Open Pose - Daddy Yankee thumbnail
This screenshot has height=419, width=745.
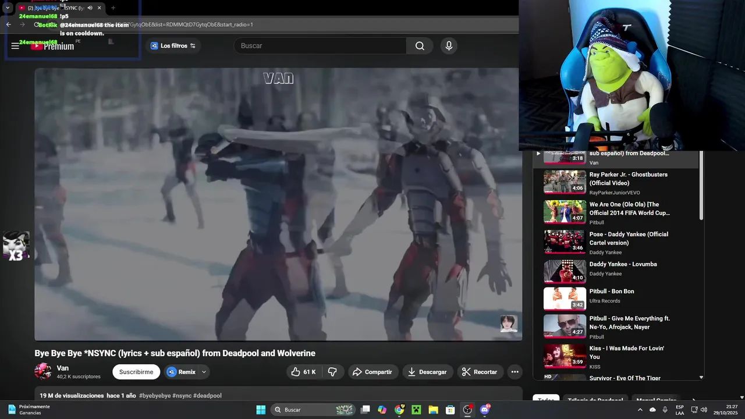[x=565, y=242]
